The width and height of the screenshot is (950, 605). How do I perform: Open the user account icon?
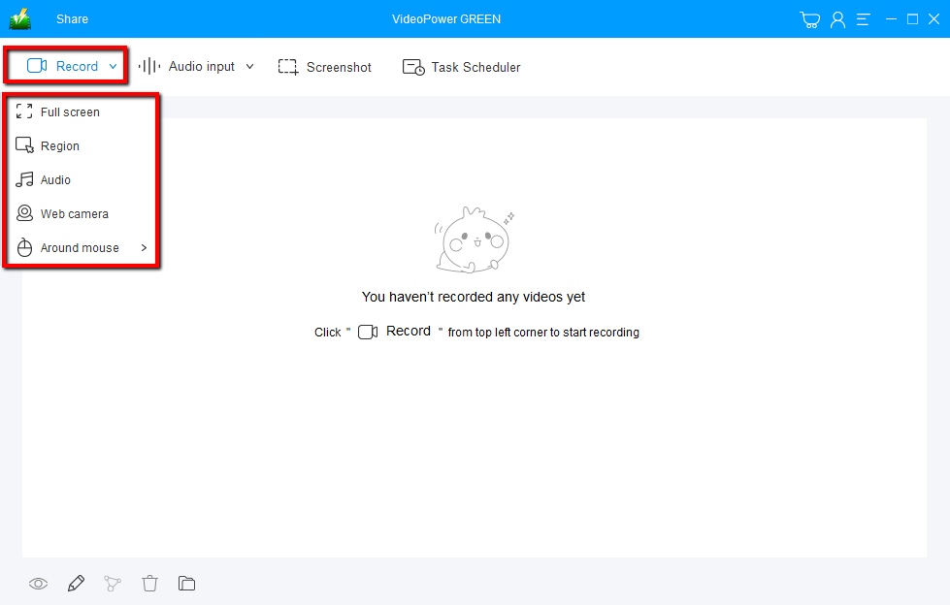click(837, 18)
